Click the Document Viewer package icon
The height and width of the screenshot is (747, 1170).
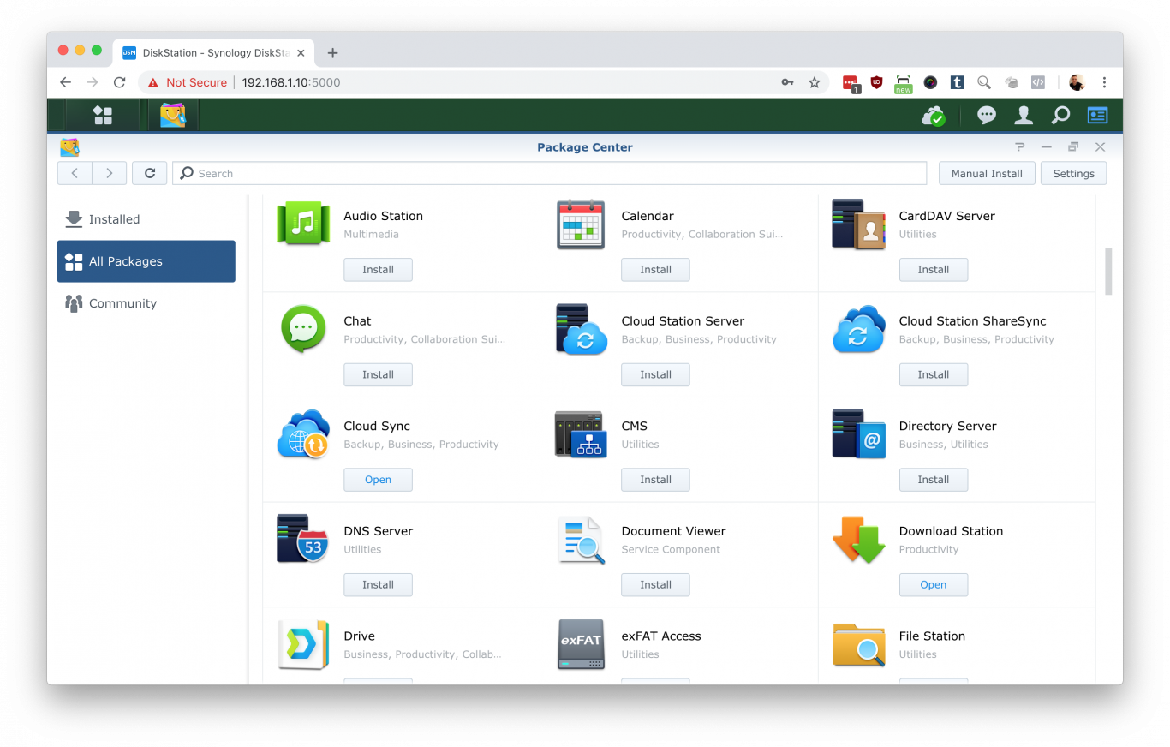pos(581,540)
